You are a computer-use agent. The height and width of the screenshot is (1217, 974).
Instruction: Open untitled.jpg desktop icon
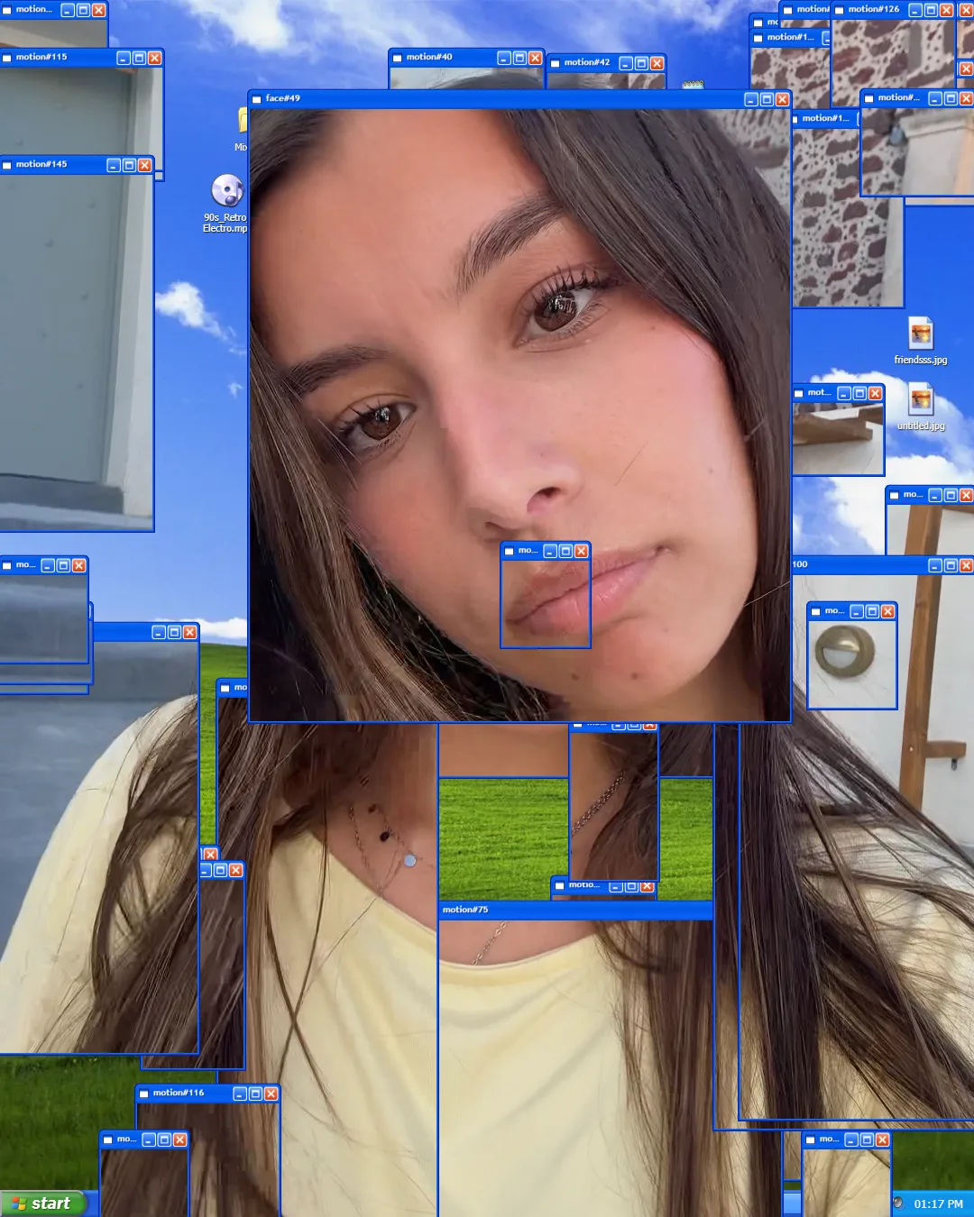(921, 407)
